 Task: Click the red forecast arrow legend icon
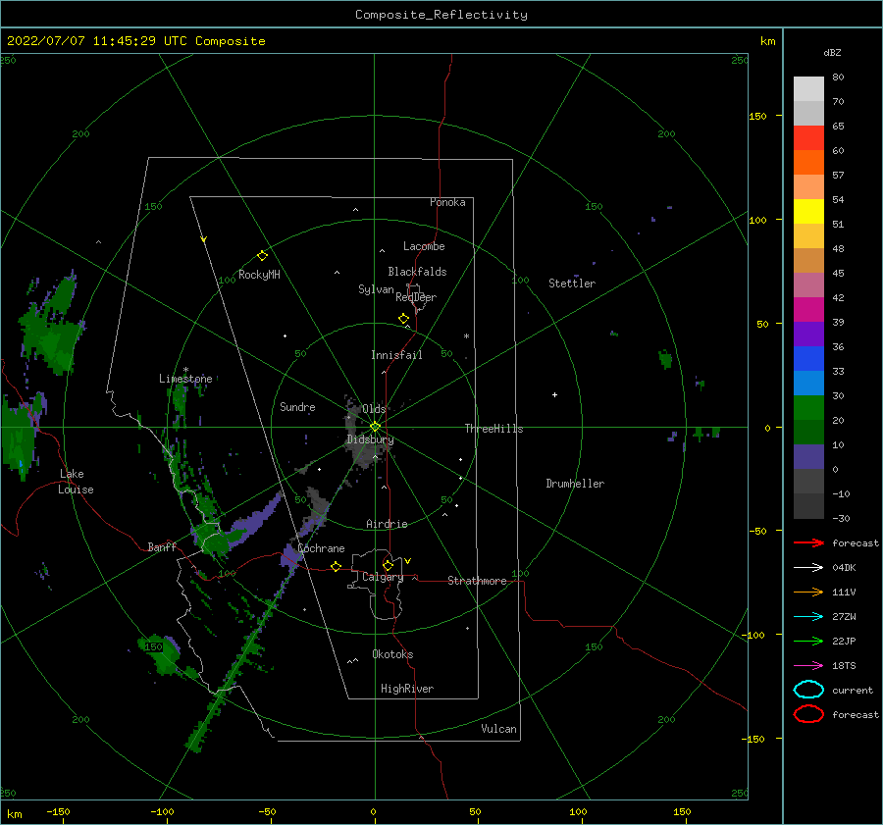click(x=808, y=542)
